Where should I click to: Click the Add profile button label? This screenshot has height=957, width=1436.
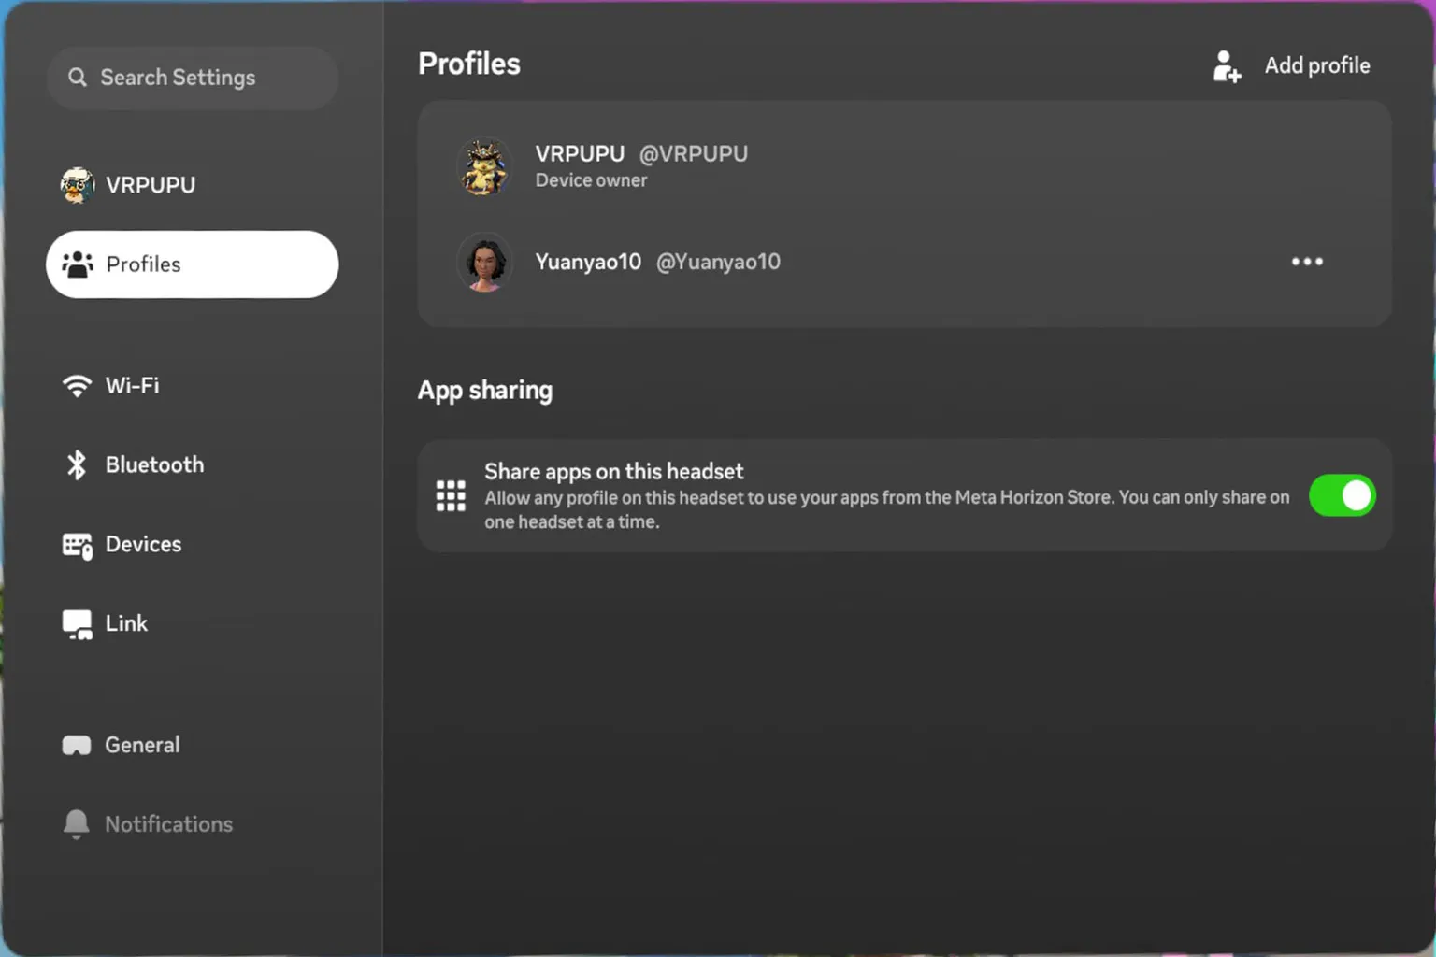(x=1317, y=65)
